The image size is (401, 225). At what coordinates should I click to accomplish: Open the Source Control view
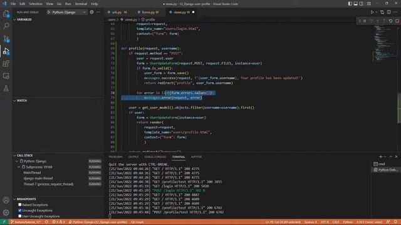6,38
